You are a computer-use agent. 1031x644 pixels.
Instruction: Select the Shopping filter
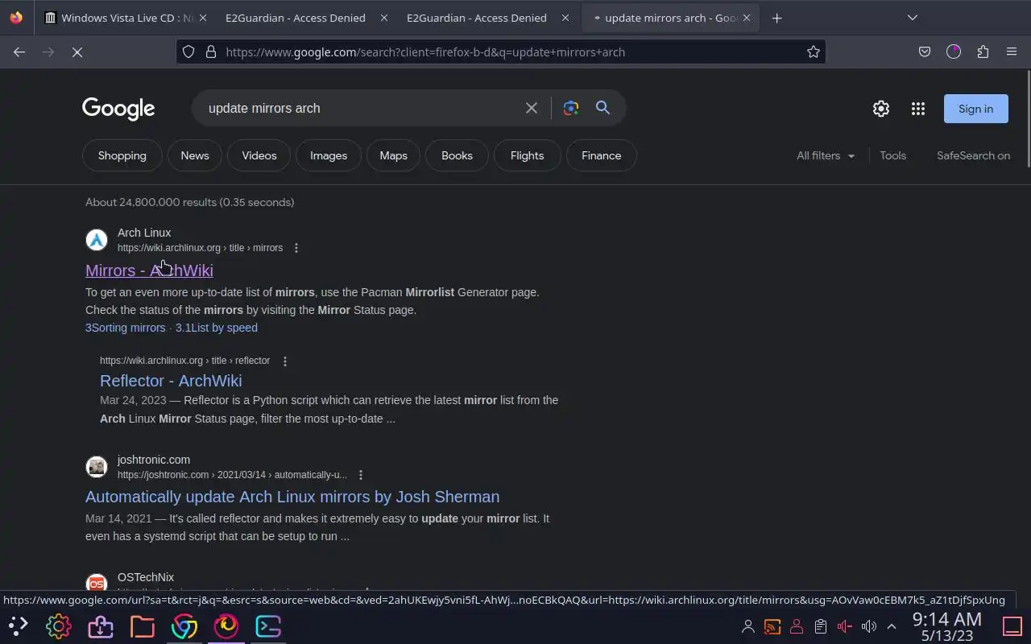coord(122,155)
